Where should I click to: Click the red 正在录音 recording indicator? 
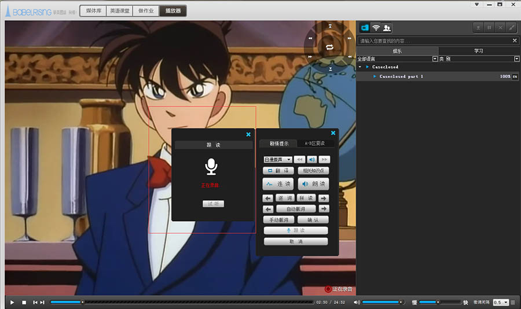pyautogui.click(x=339, y=289)
